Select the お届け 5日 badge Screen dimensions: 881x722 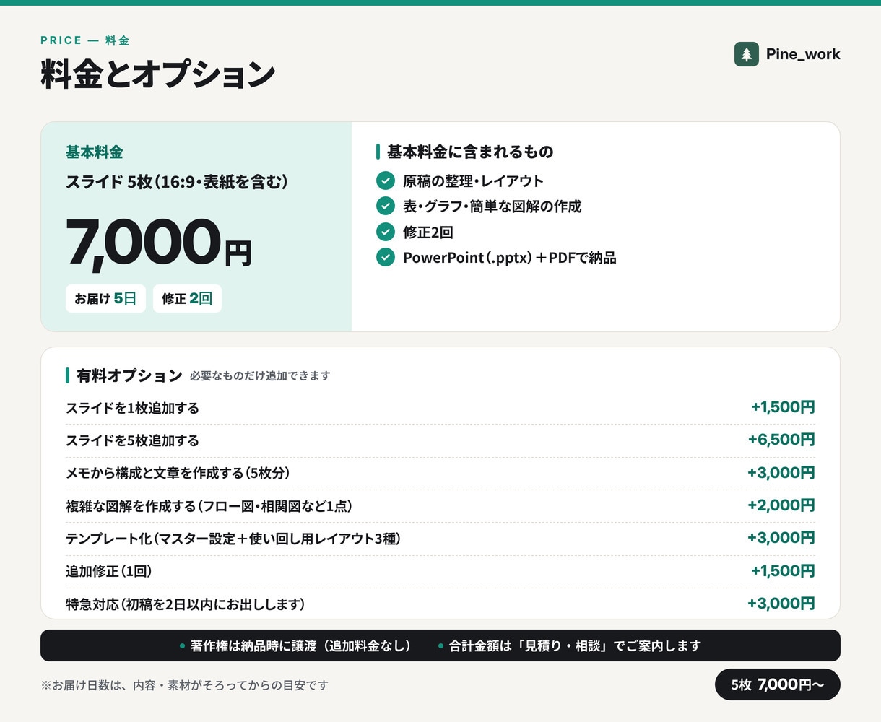105,298
